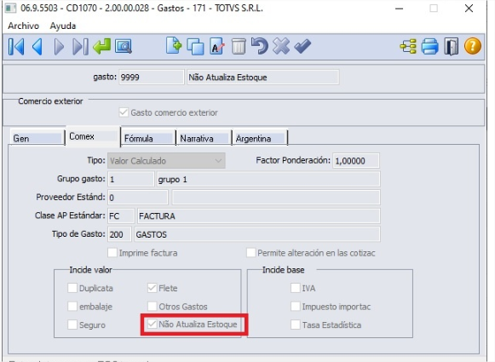Expand the Tipo Valor Calculado dropdown
The width and height of the screenshot is (495, 362).
tap(166, 161)
